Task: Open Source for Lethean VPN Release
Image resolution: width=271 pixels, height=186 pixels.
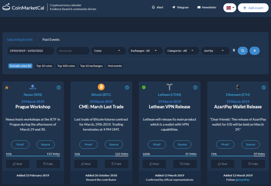Action: coord(182,144)
